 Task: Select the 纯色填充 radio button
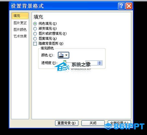tap(35, 24)
